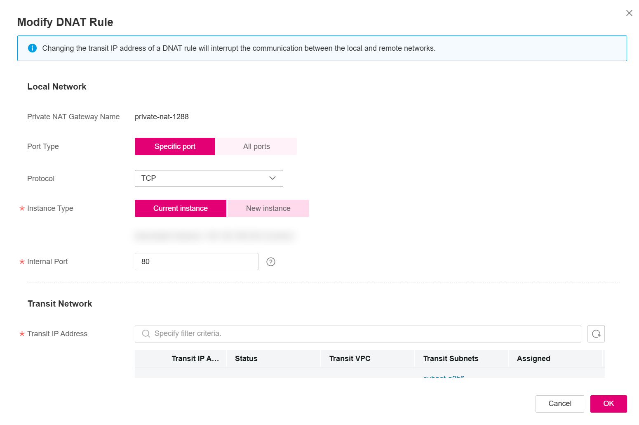Click the Specify filter criteria search box

(358, 334)
